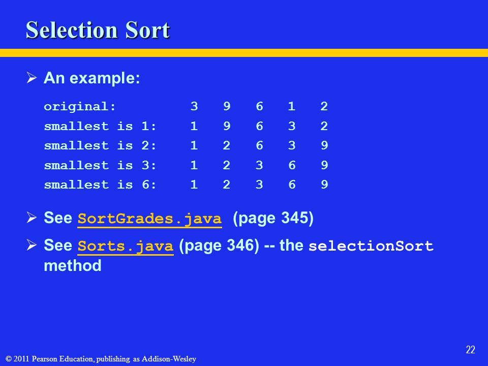488x366 pixels.
Task: Click the '(page 345)' text
Action: (273, 218)
